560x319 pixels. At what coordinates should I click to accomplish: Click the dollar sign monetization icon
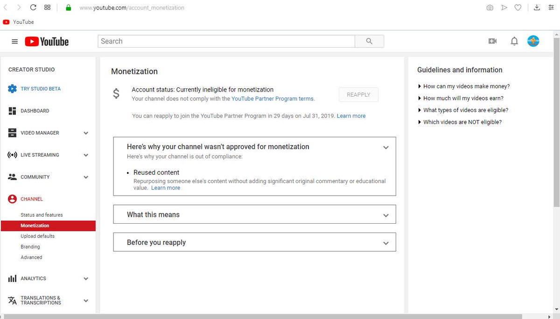tap(116, 93)
